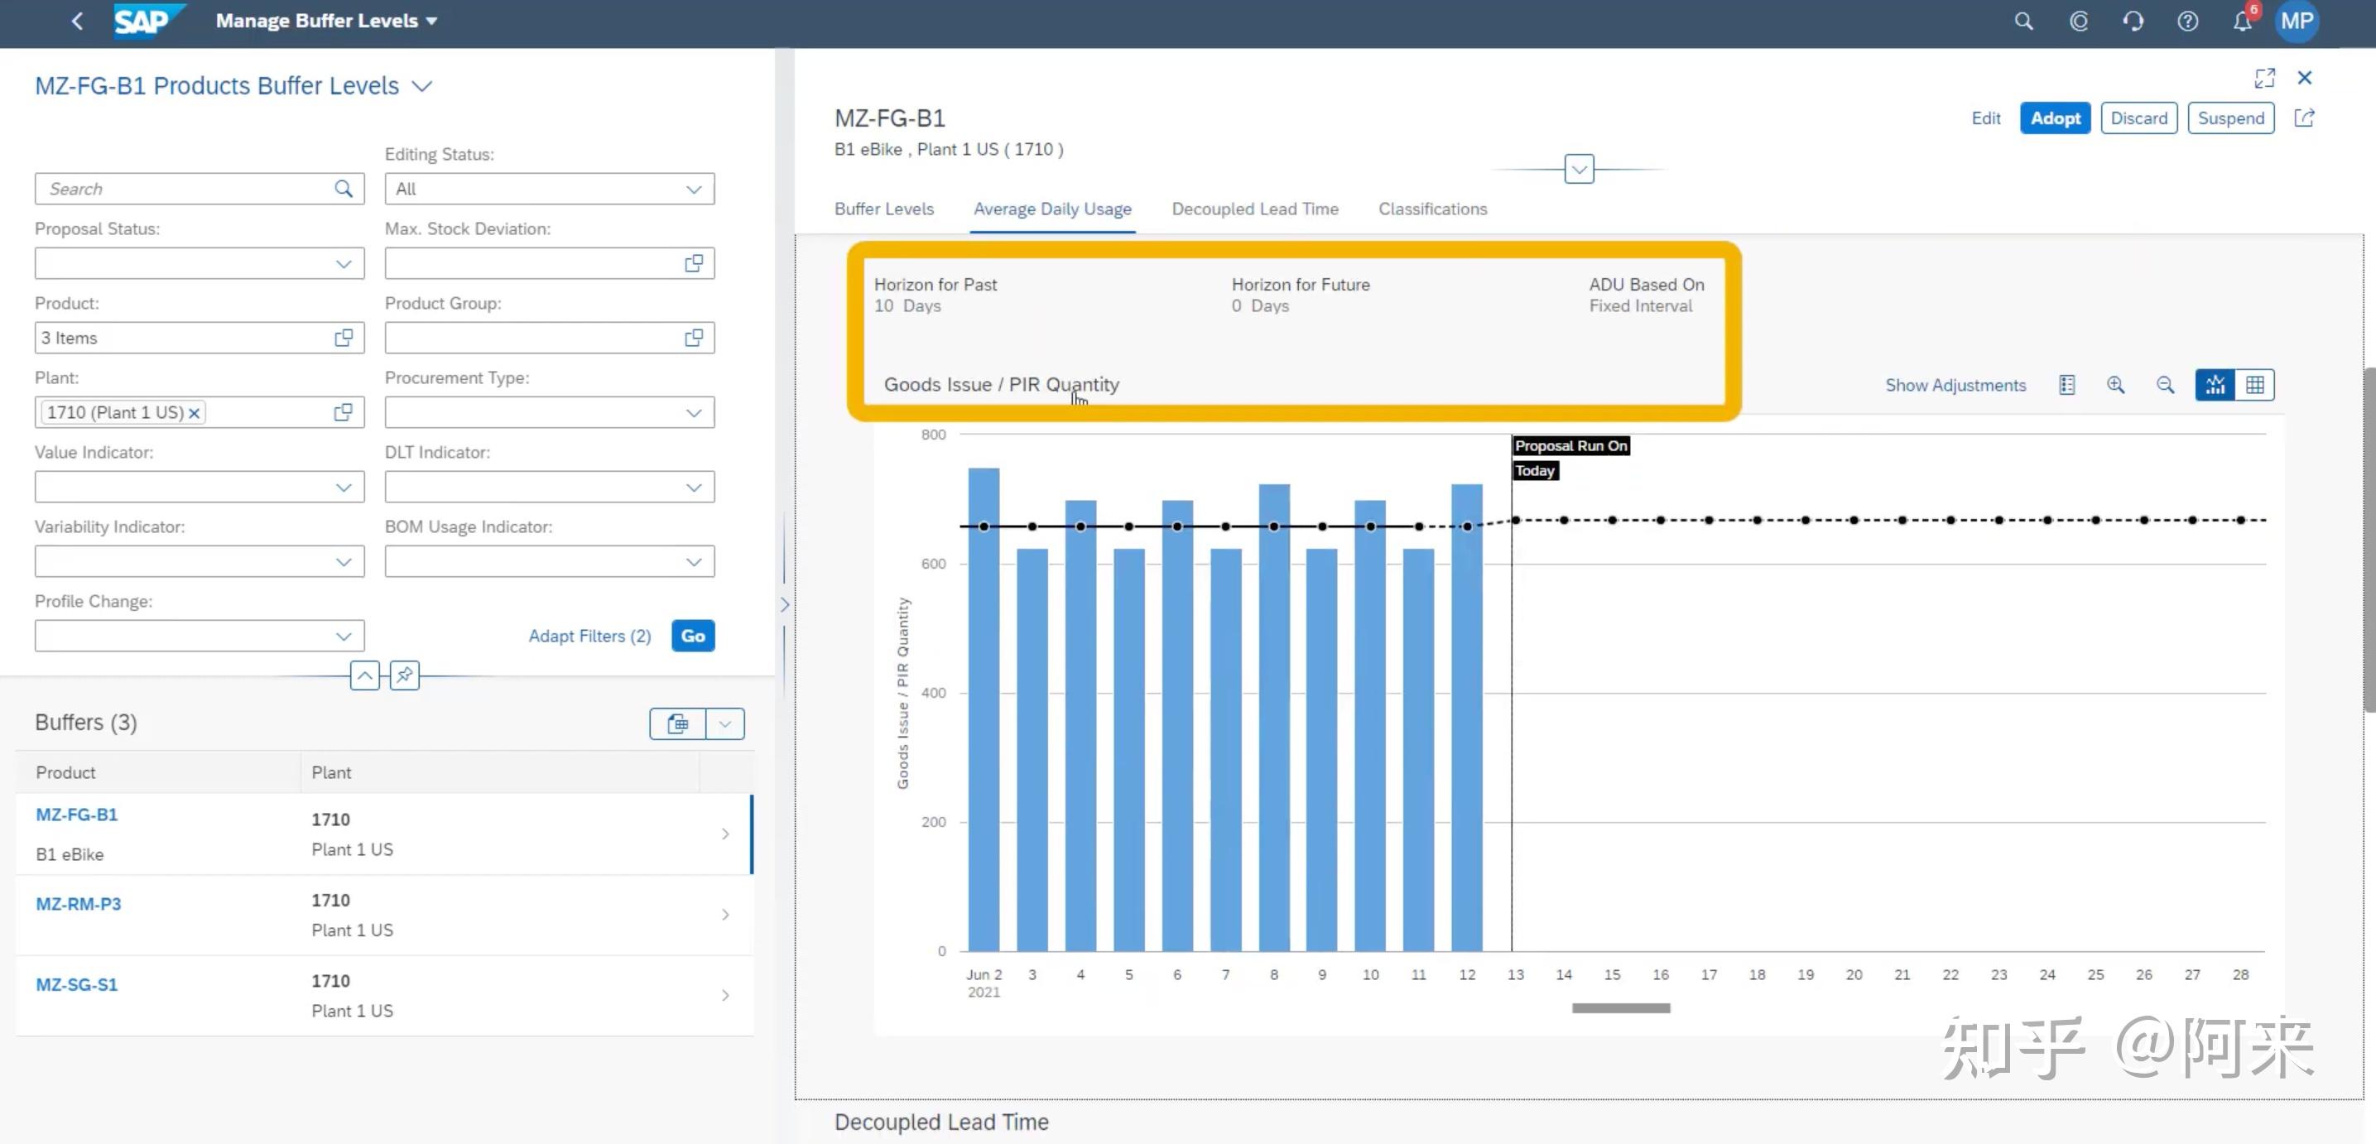
Task: Click the legend toggle icon beside Show Adjustments
Action: [2066, 385]
